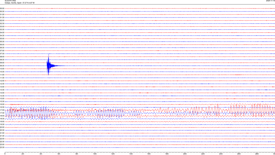Pick the 14m mark on the time axis
Viewport: 275px width, 155px height.
pos(131,154)
